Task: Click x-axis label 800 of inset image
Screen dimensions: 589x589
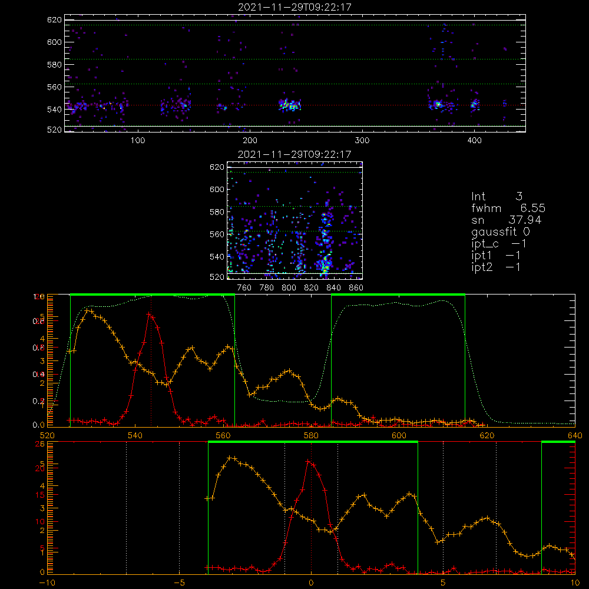Action: [289, 288]
